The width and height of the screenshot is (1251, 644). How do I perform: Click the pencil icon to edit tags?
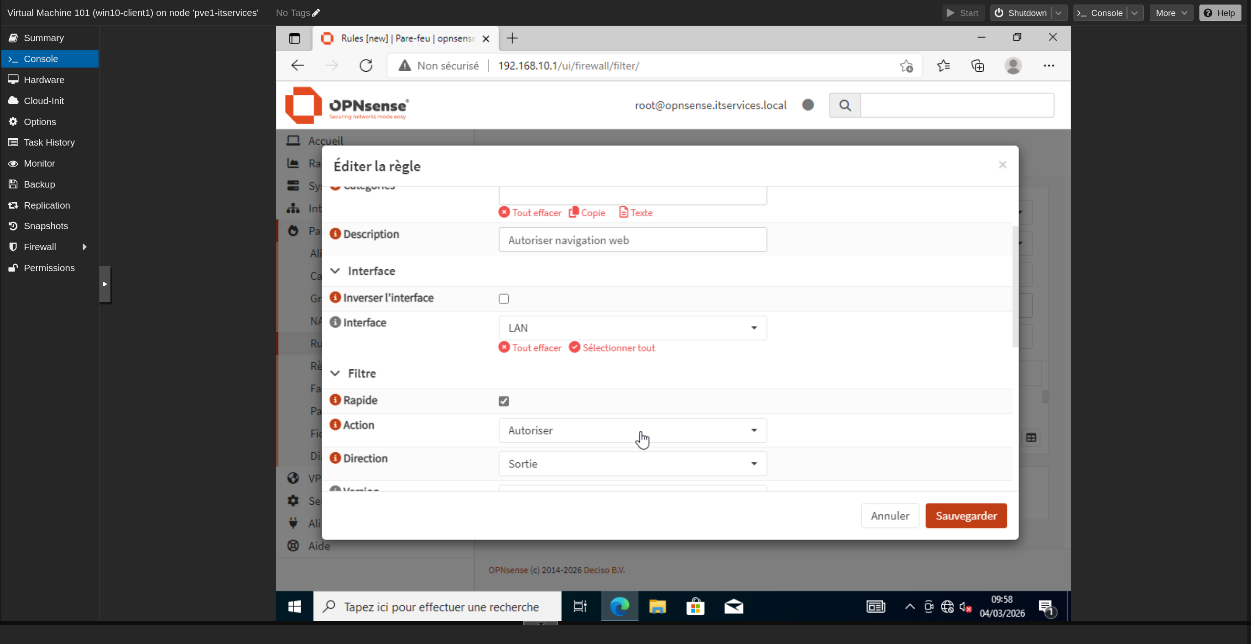click(316, 13)
